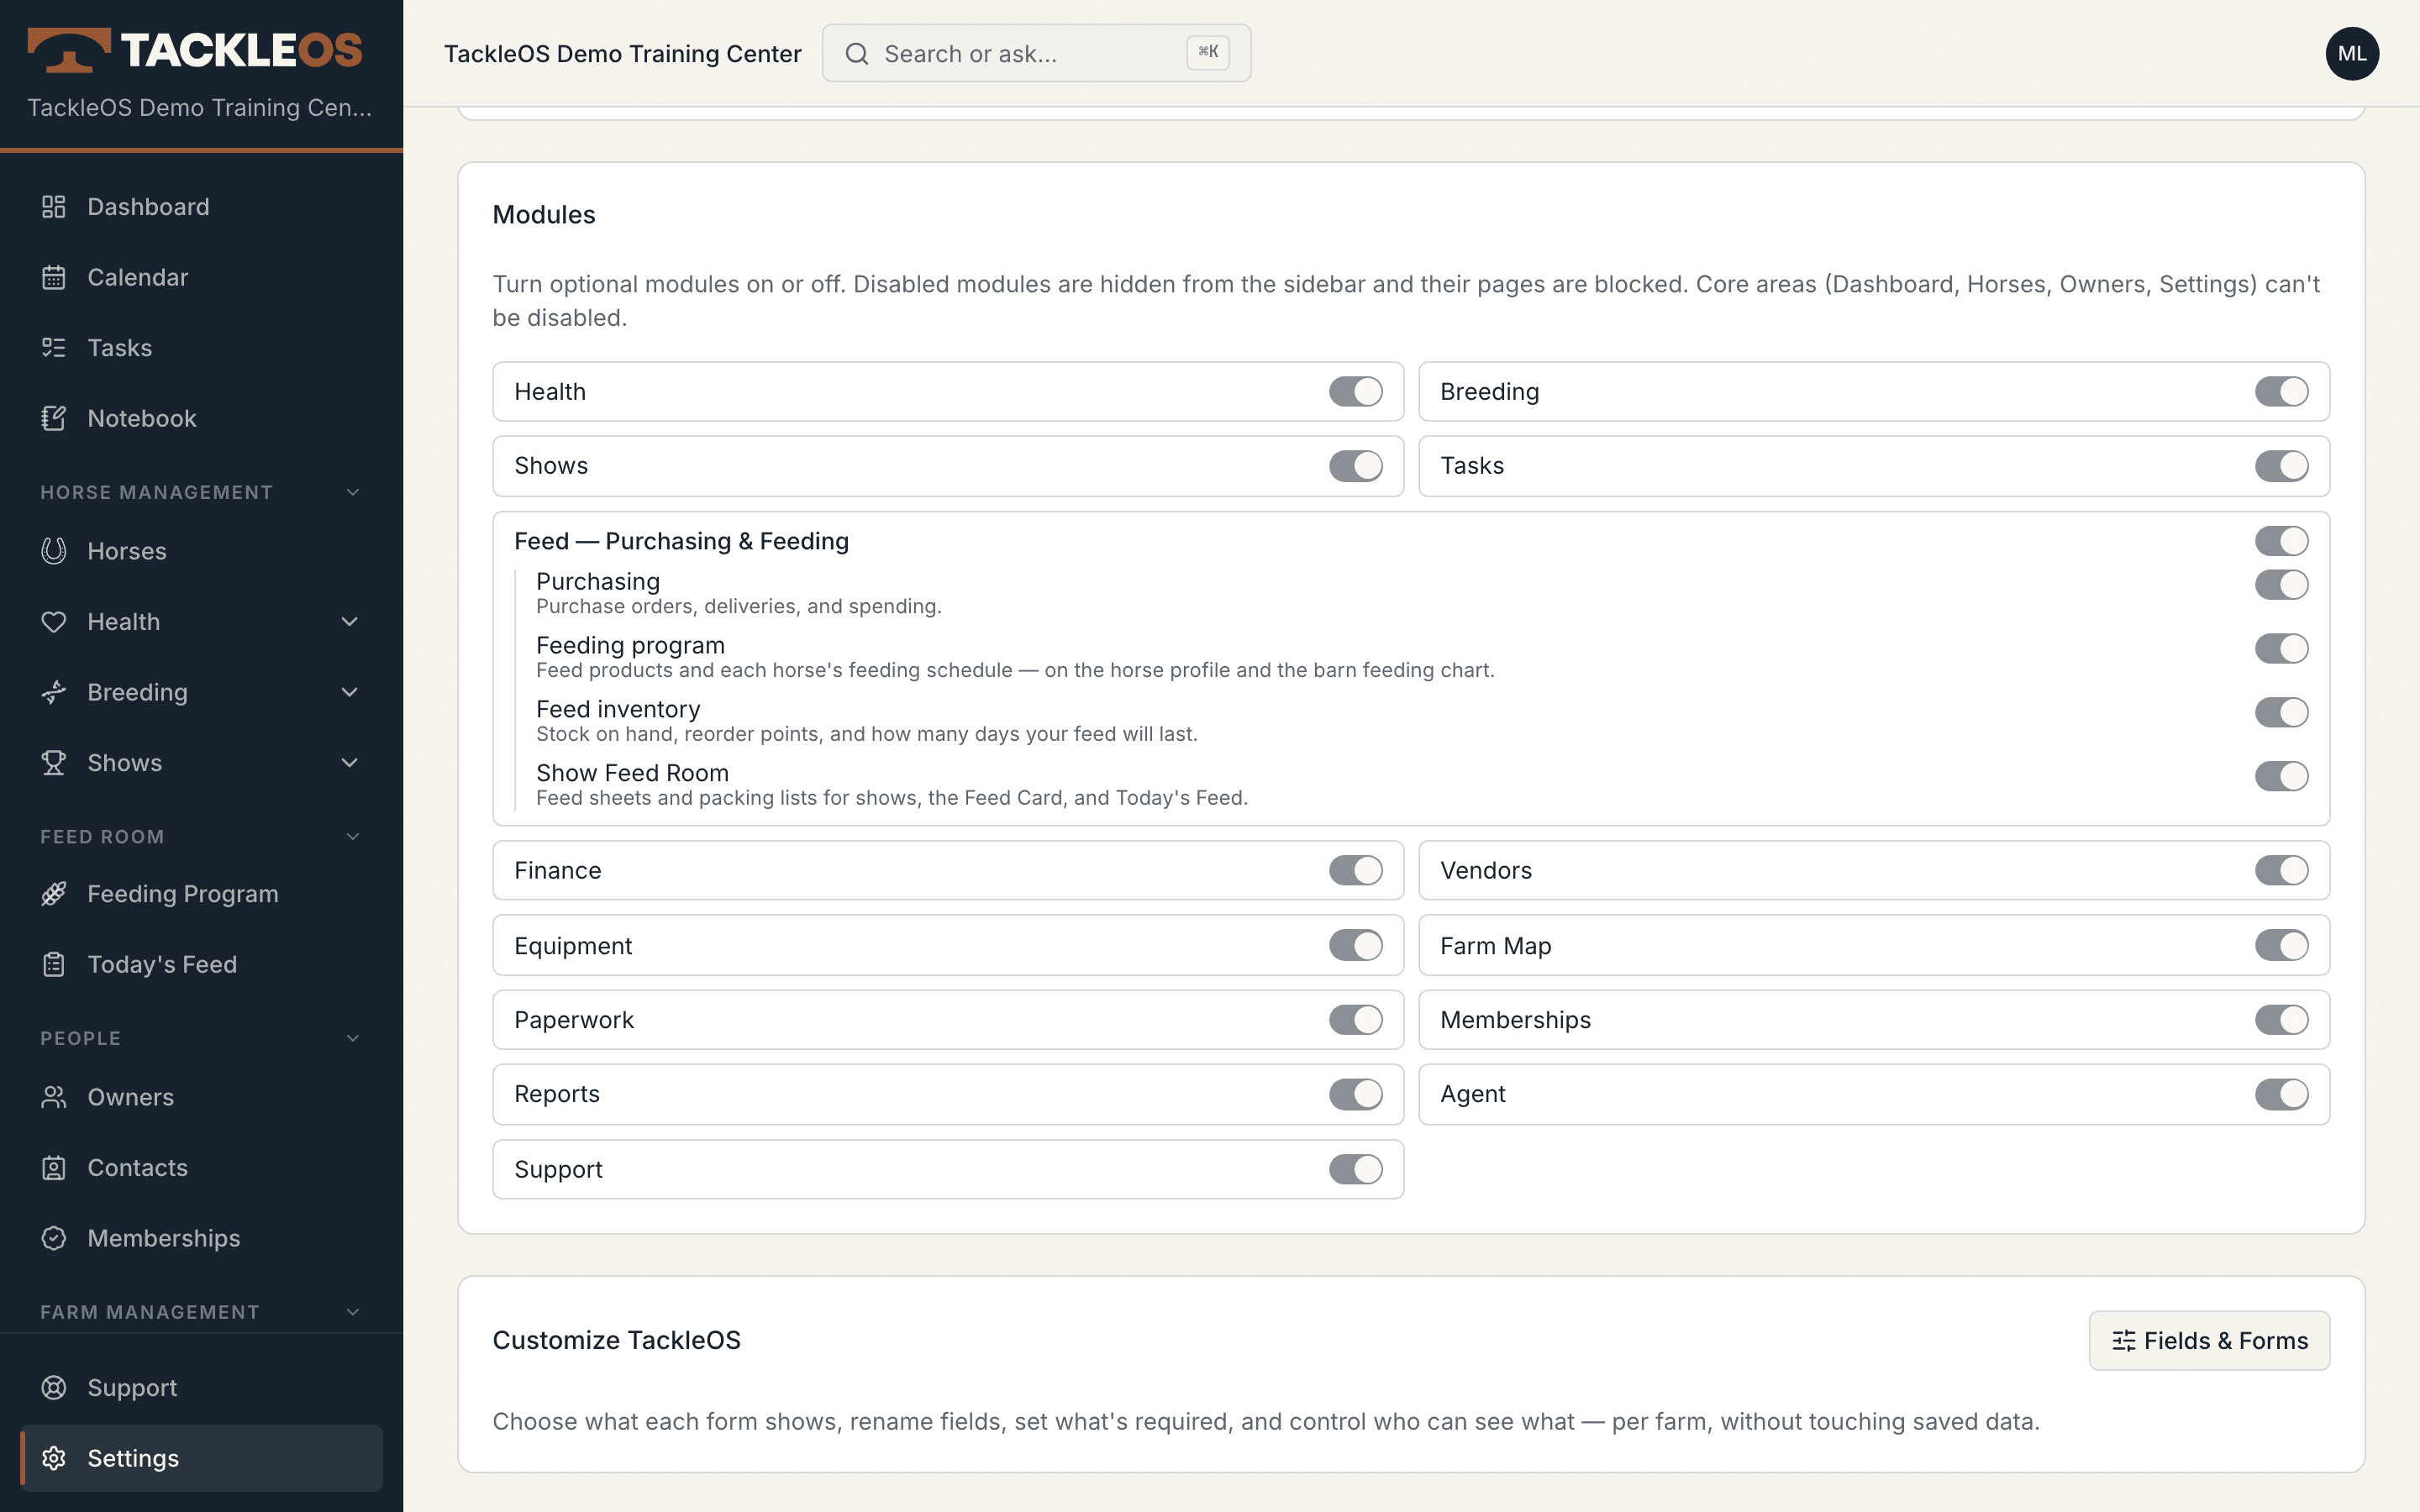Screen dimensions: 2420x1512
Task: Collapse the Horse Management section chevron
Action: [352, 492]
